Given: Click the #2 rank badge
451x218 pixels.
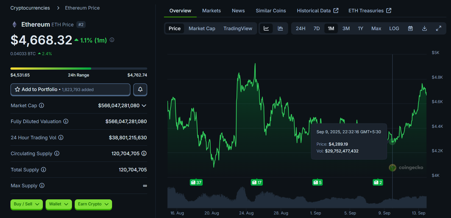Looking at the screenshot, I should pyautogui.click(x=81, y=25).
